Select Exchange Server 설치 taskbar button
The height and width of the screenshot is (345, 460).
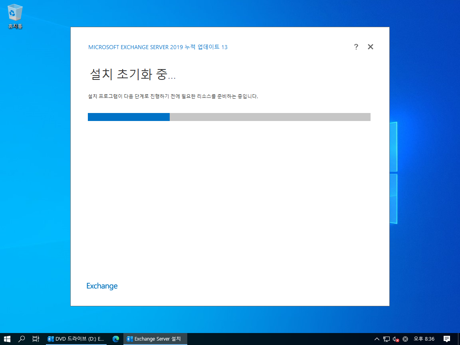pos(155,339)
